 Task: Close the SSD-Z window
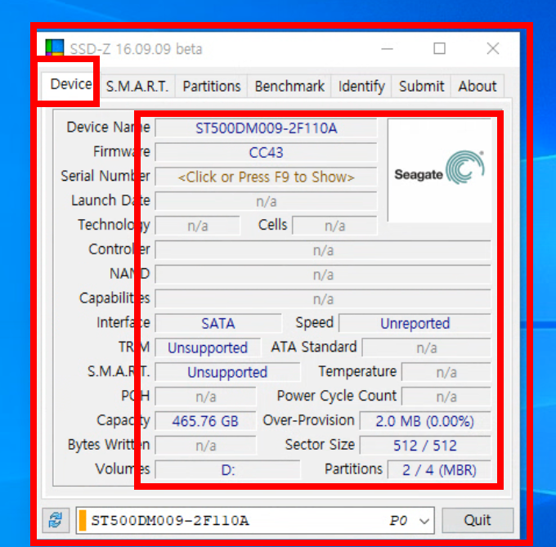click(x=493, y=48)
